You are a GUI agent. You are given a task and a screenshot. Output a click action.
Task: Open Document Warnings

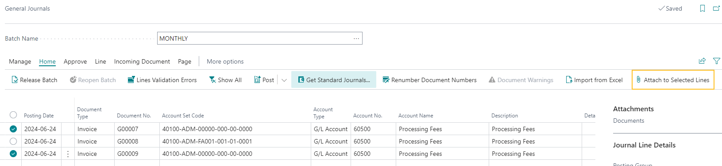click(521, 80)
